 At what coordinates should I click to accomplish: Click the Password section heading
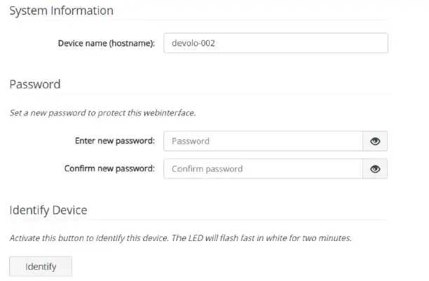(x=35, y=84)
